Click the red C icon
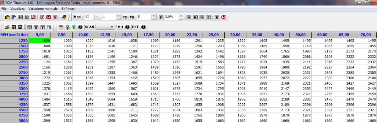Screen dimensions: 377x123 tap(223, 17)
